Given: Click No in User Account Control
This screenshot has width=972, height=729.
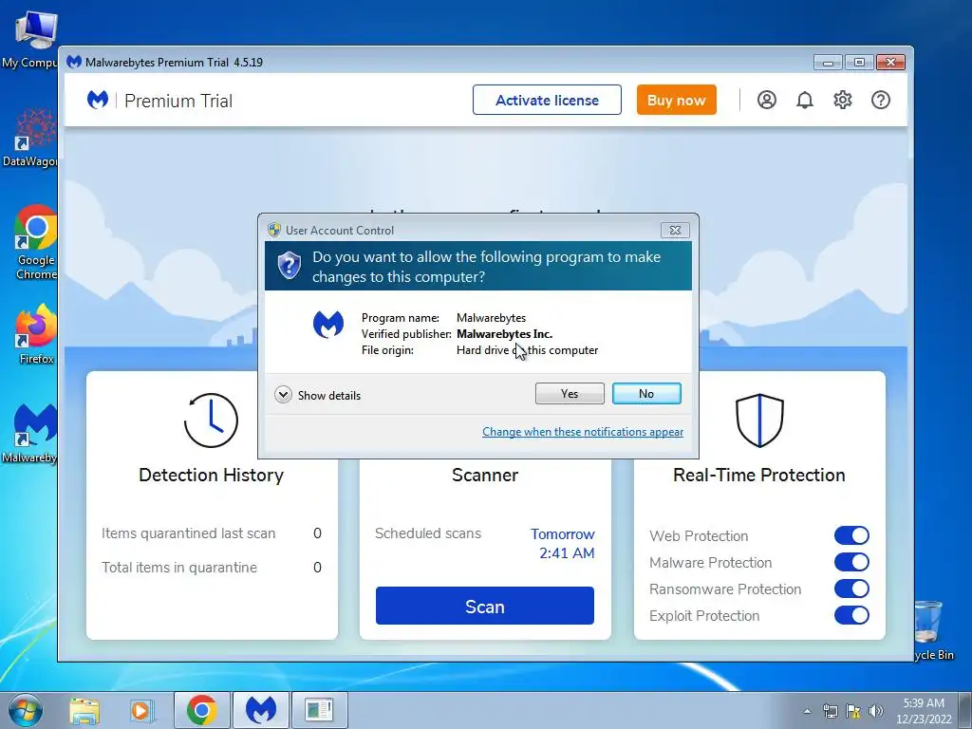Looking at the screenshot, I should coord(646,394).
